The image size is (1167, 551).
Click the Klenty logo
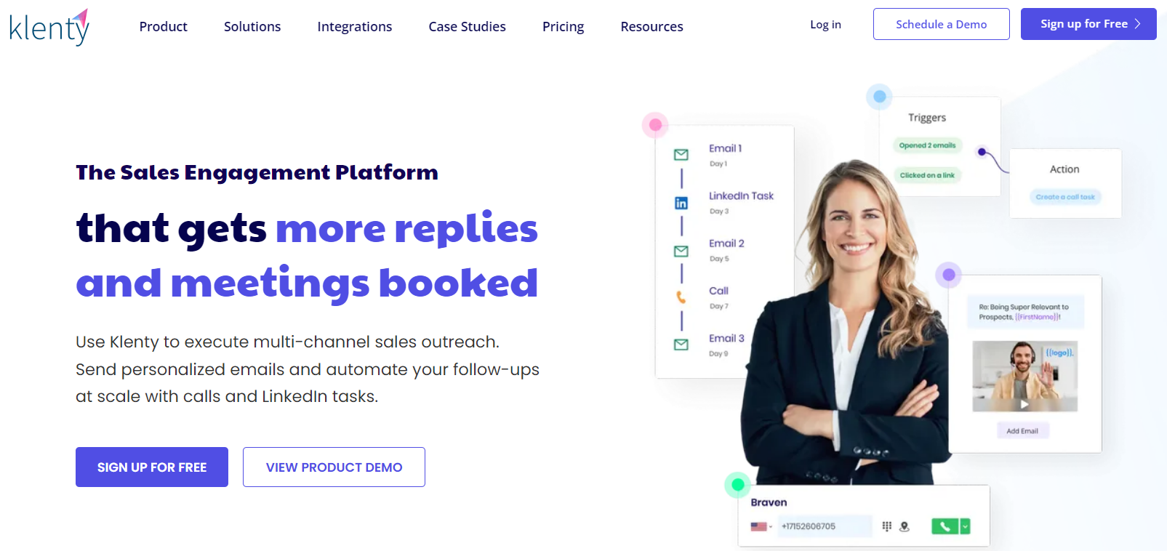(49, 27)
